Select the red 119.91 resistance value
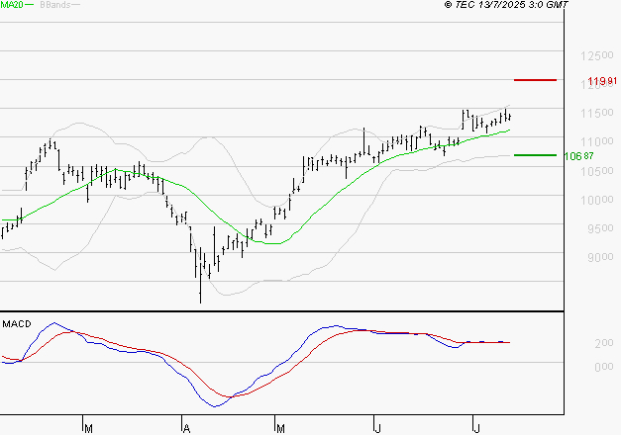 click(602, 81)
